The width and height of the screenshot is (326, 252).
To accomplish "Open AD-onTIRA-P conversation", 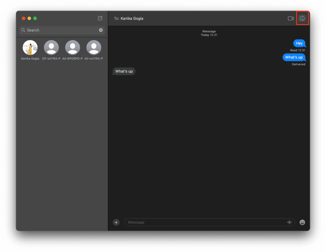I will click(94, 50).
